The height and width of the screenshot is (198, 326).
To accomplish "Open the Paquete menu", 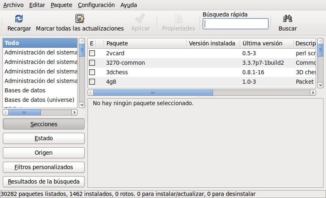I will (x=61, y=5).
